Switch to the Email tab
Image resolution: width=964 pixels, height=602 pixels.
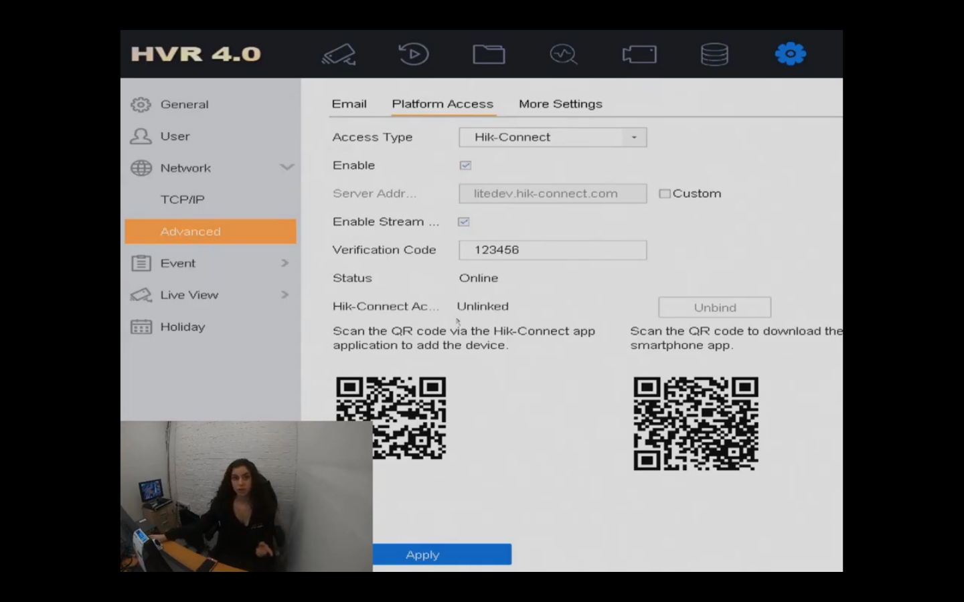pos(349,104)
